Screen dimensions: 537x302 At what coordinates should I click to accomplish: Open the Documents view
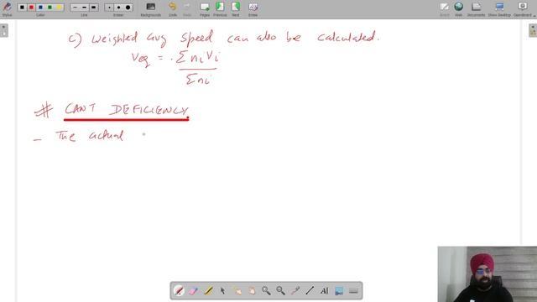pos(476,9)
